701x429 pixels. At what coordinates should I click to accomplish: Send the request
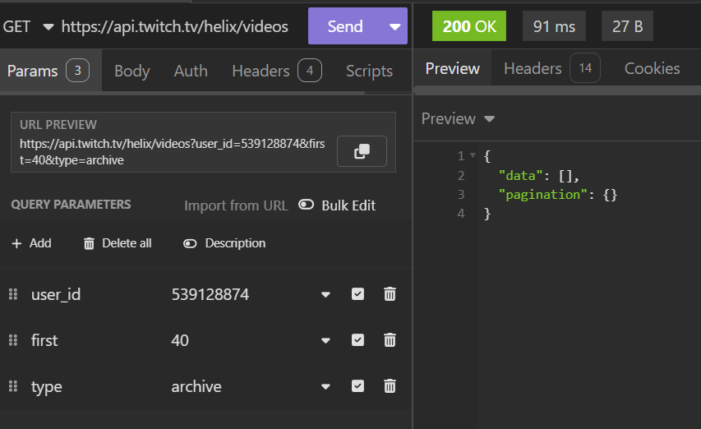(345, 26)
